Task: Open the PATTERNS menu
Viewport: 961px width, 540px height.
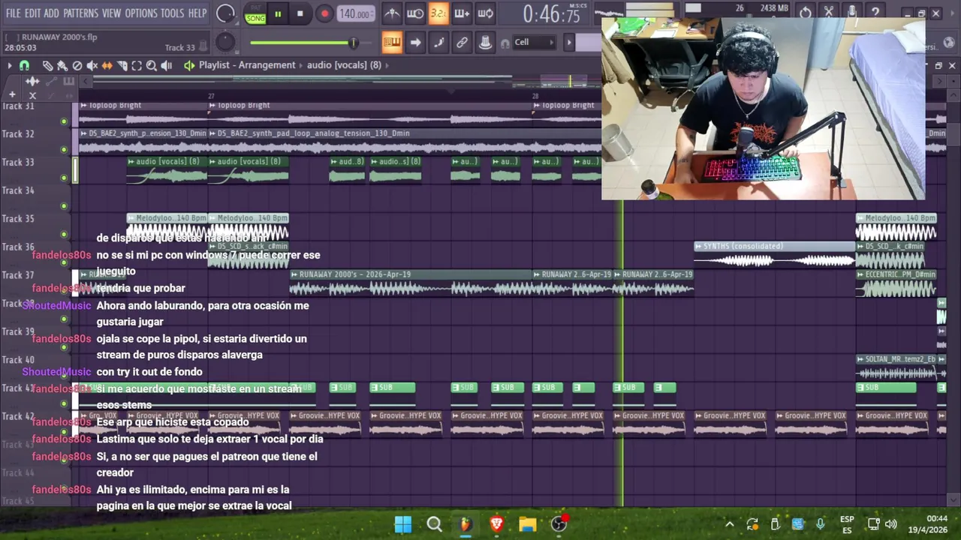Action: click(80, 13)
